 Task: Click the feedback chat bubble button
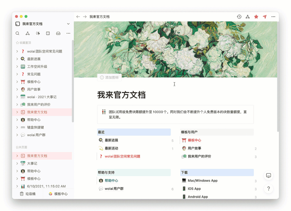coord(269,175)
